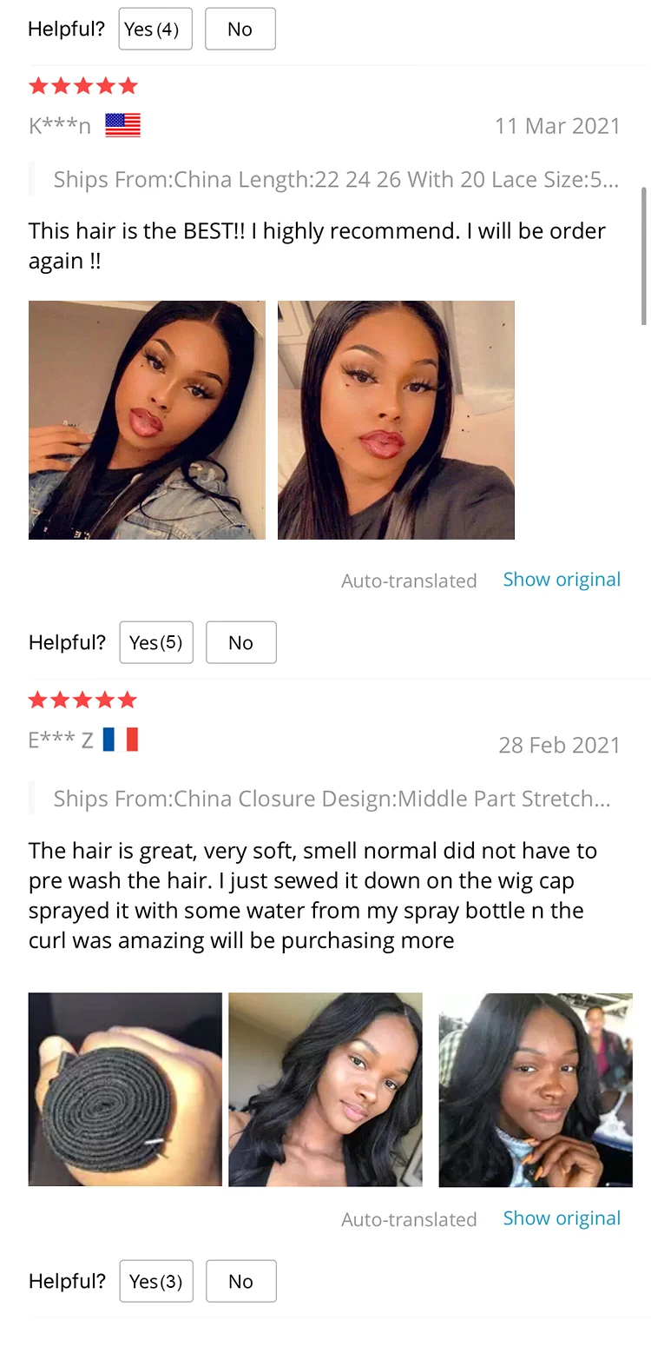This screenshot has height=1347, width=651.
Task: Click the US flag icon beside K***n
Action: pos(122,125)
